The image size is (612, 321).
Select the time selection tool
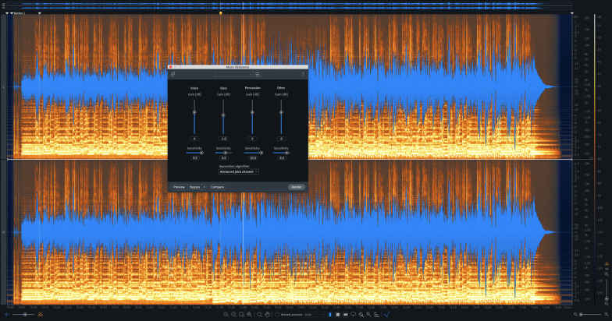(x=329, y=315)
